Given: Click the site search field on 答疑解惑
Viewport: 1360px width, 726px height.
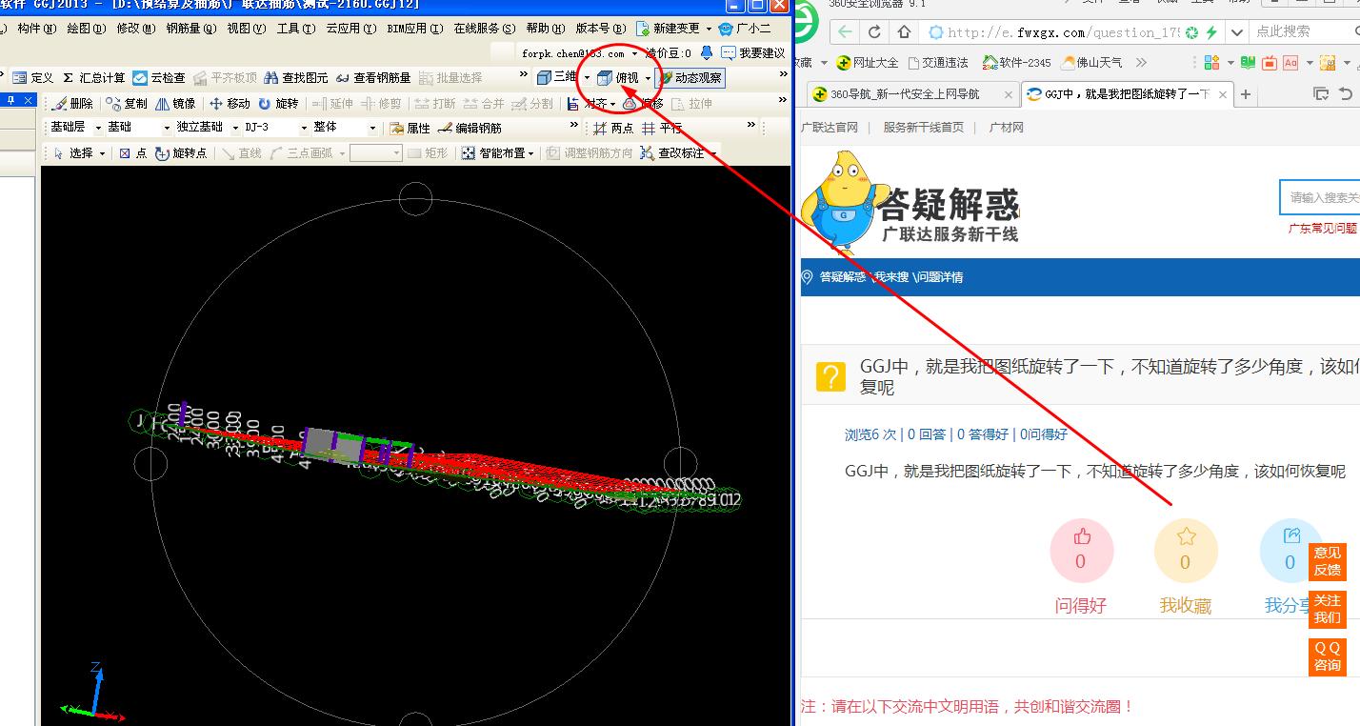Looking at the screenshot, I should coord(1320,197).
